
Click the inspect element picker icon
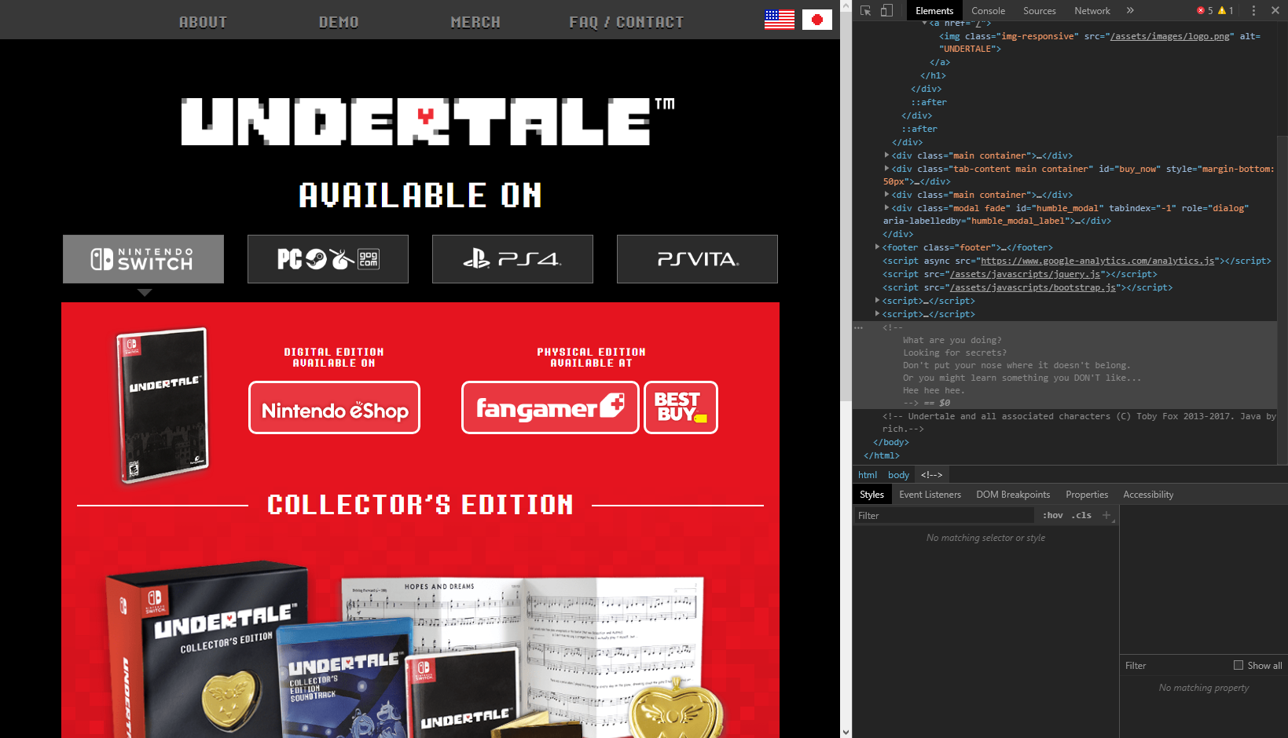(866, 10)
